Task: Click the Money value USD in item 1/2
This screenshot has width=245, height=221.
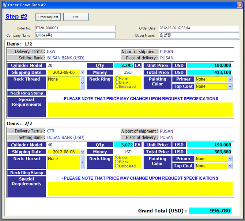Action: pos(127,72)
